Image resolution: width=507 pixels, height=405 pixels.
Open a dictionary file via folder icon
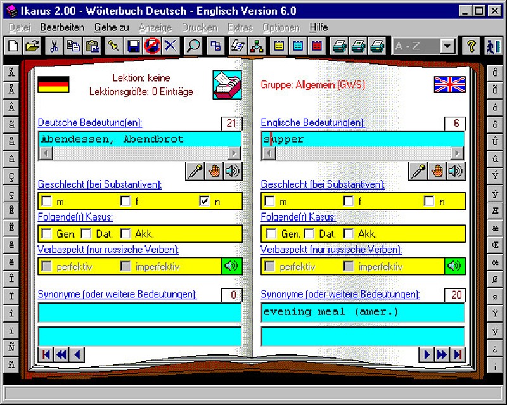coord(32,46)
